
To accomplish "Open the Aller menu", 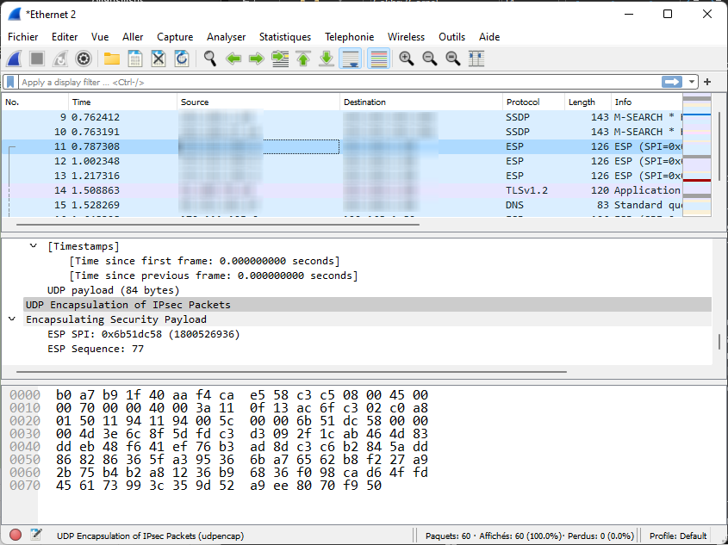I will click(133, 37).
